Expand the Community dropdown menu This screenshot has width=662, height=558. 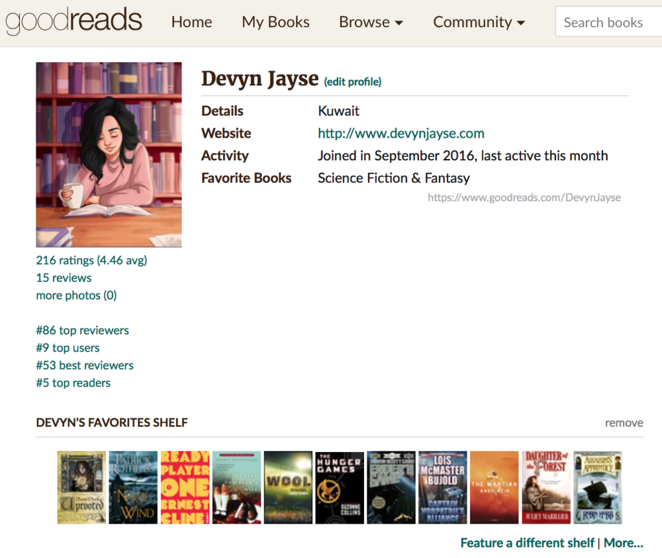pyautogui.click(x=479, y=22)
